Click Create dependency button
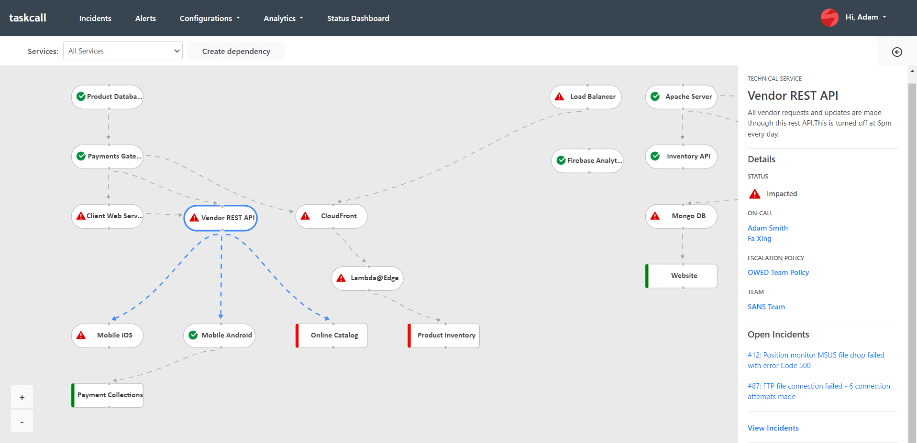 pos(236,51)
